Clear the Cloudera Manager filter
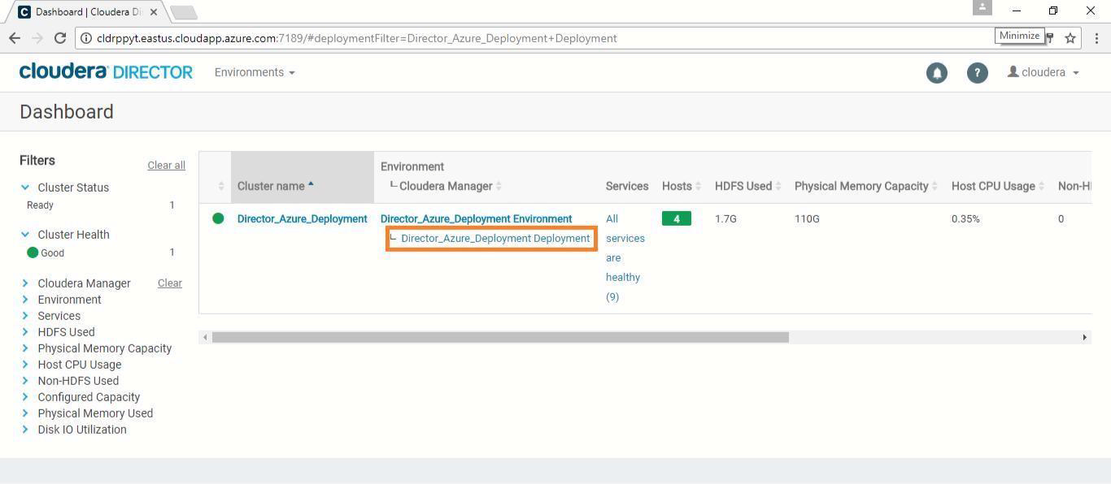This screenshot has height=484, width=1111. point(170,283)
